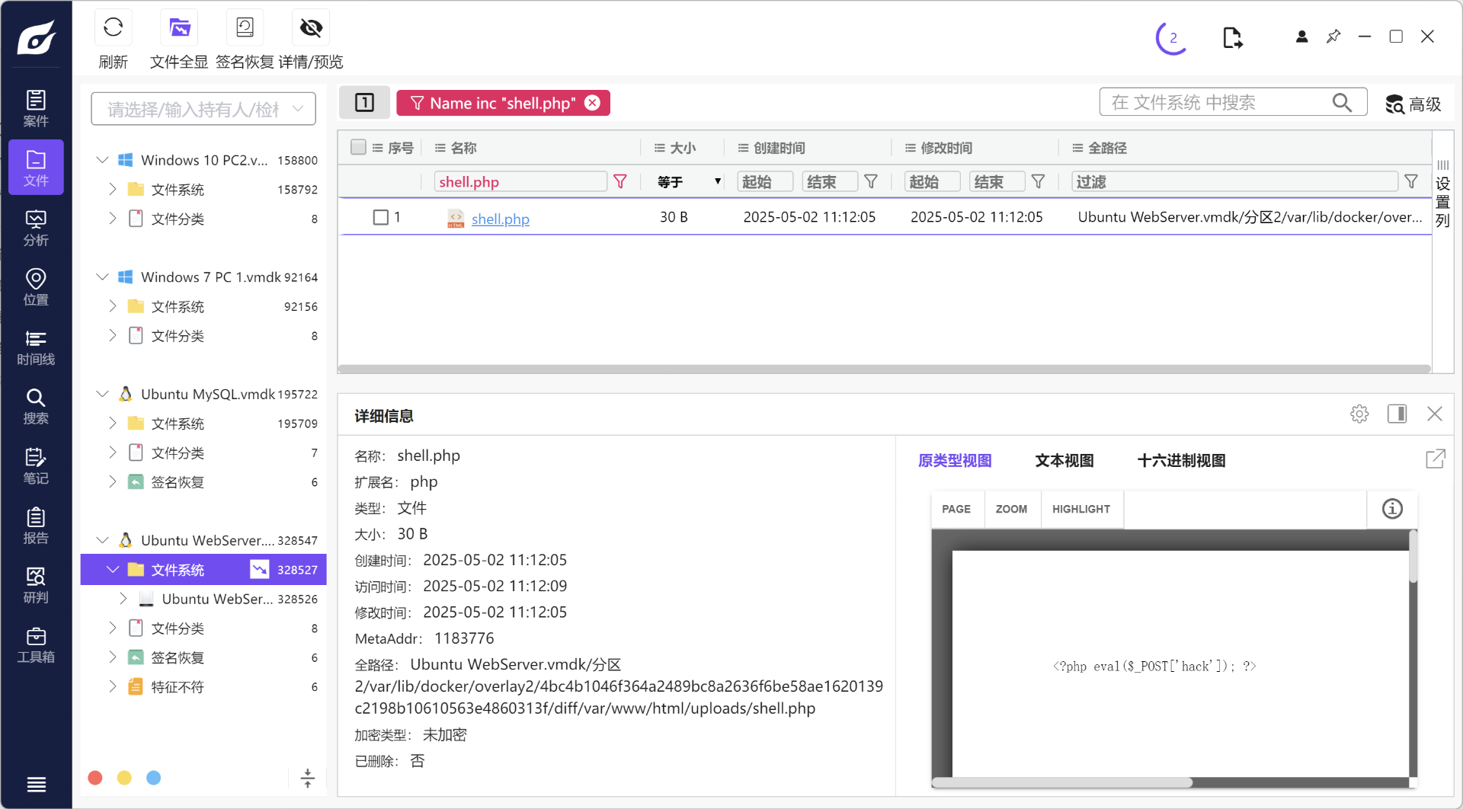
Task: Switch to 十六进制视图 hex view tab
Action: [1181, 460]
